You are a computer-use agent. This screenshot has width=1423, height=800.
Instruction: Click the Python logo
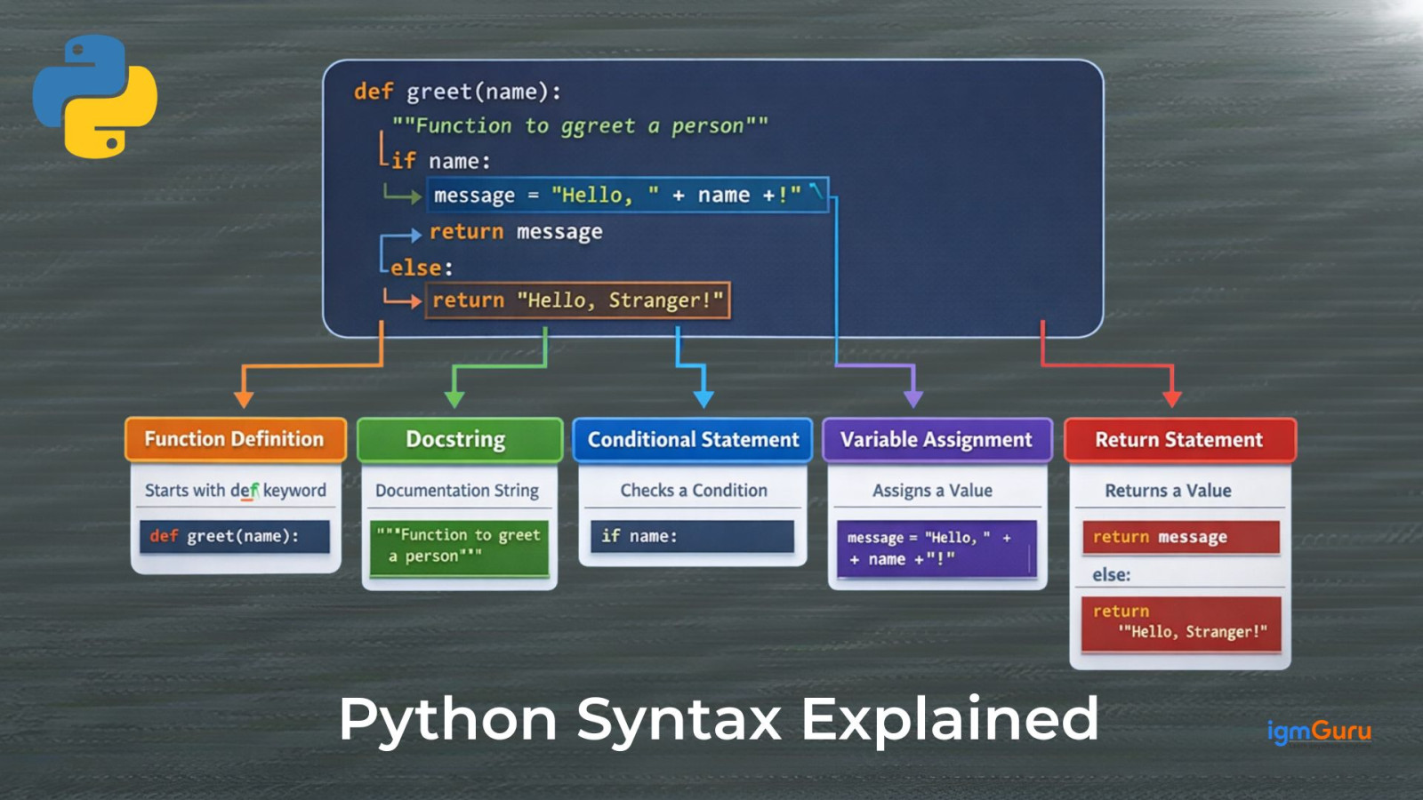click(x=94, y=96)
